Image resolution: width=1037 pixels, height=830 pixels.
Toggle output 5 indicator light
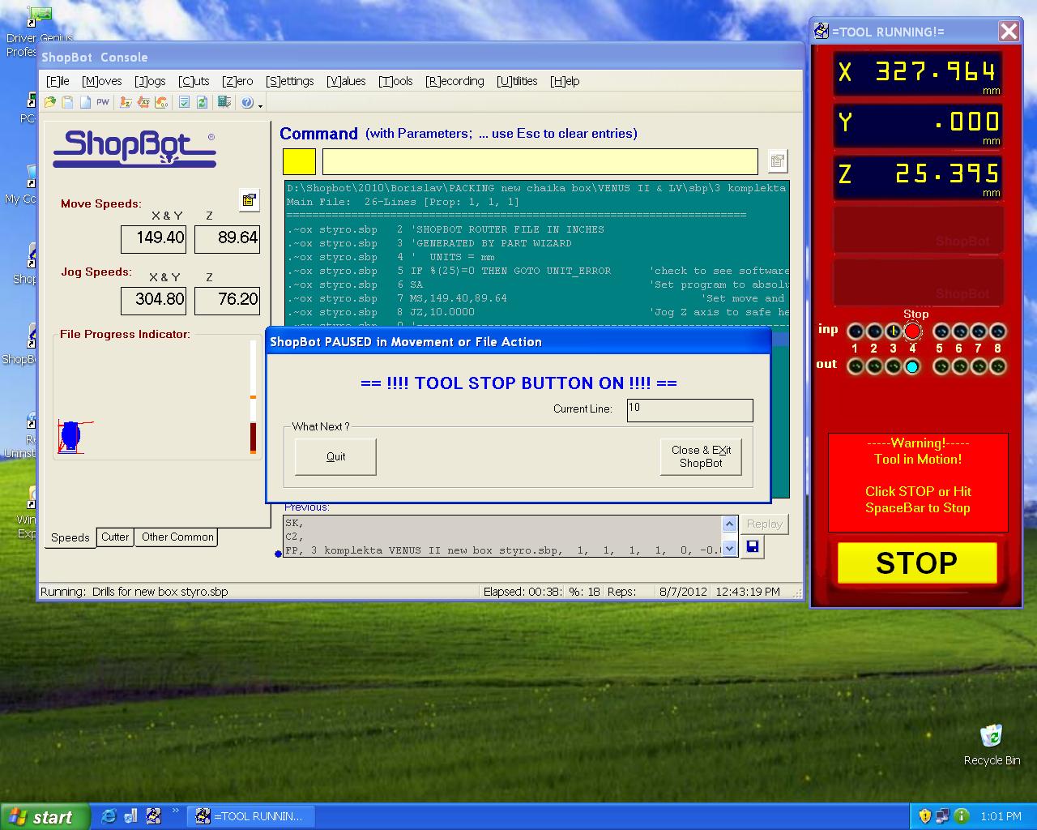click(941, 366)
